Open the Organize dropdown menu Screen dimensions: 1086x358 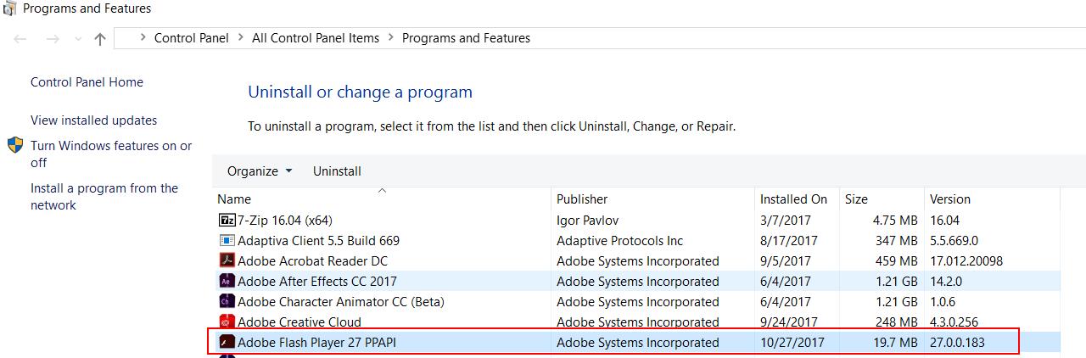coord(260,171)
